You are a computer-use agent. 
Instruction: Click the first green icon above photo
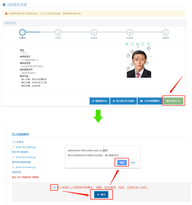[x=127, y=44]
